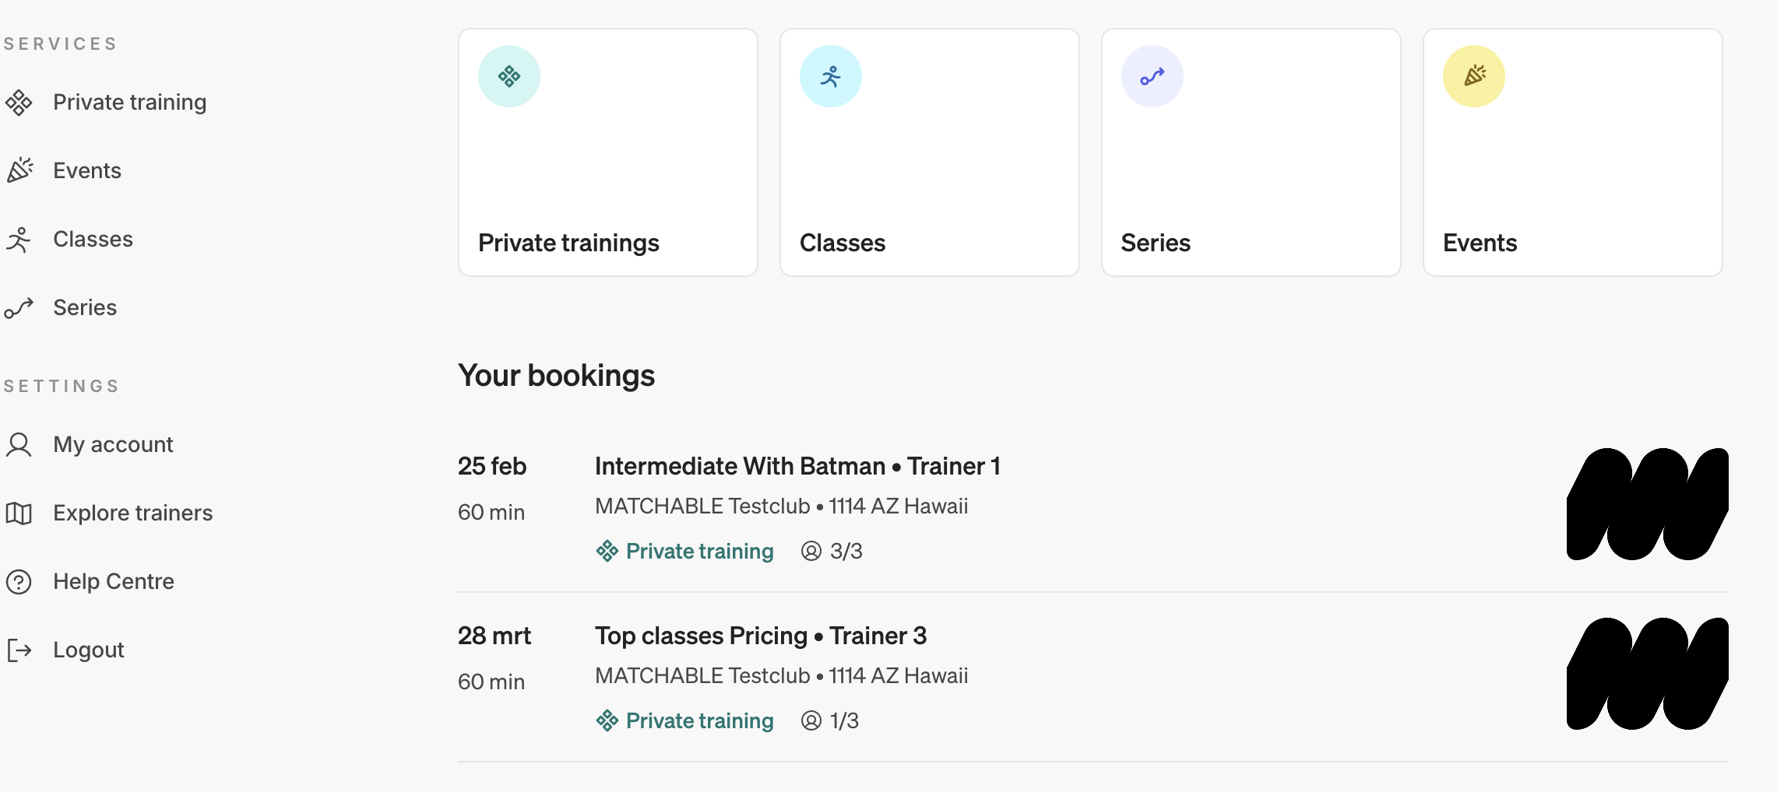Click the teal circle icon on Private trainings card
Screen dimensions: 1777x792
click(509, 76)
